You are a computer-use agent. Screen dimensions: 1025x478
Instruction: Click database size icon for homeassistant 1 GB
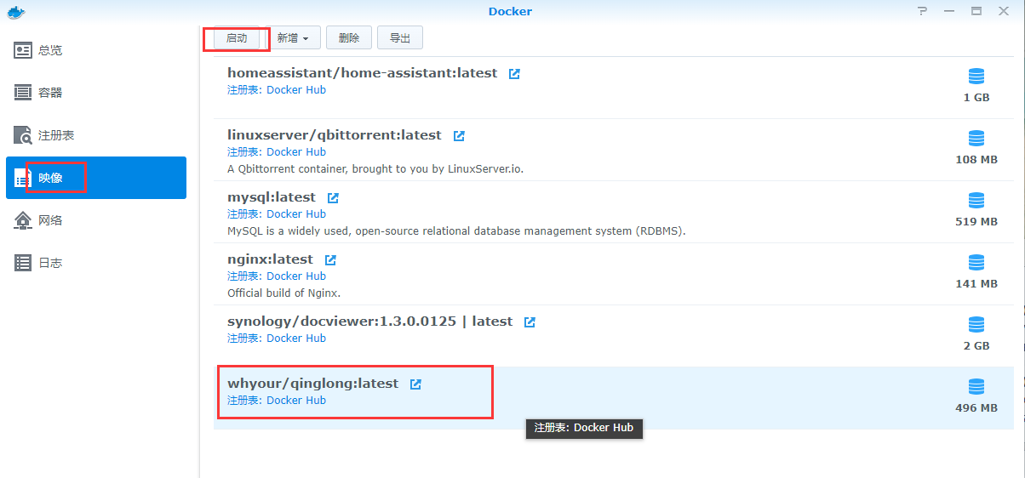(976, 77)
